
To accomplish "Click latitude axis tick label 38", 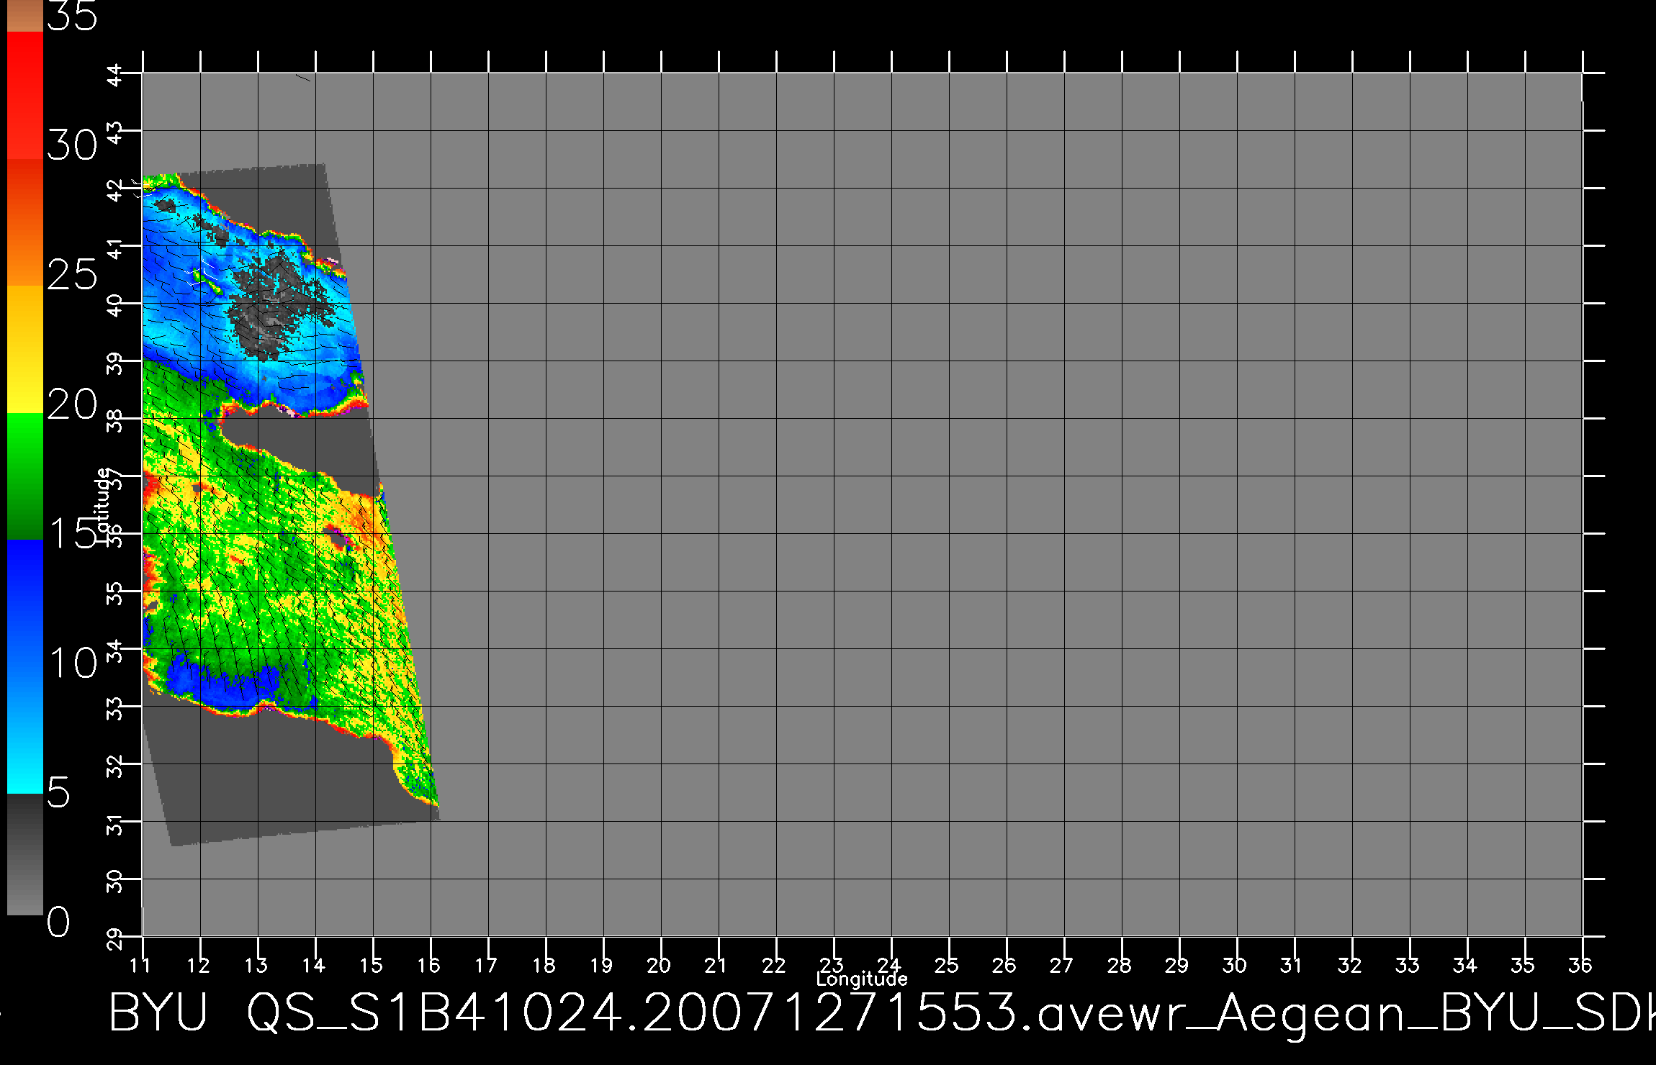I will pos(115,421).
